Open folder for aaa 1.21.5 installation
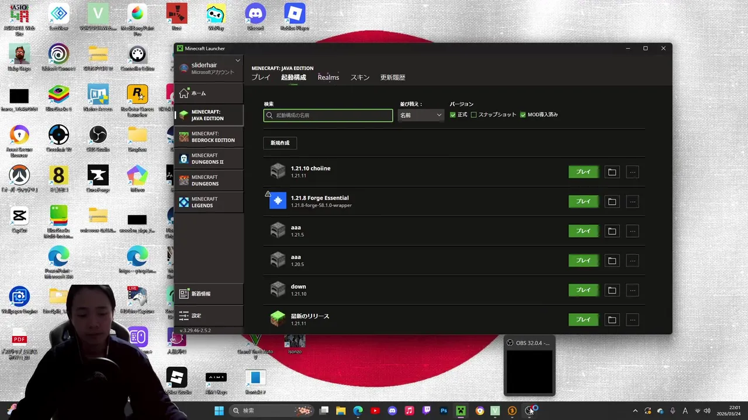This screenshot has height=420, width=748. coord(612,231)
